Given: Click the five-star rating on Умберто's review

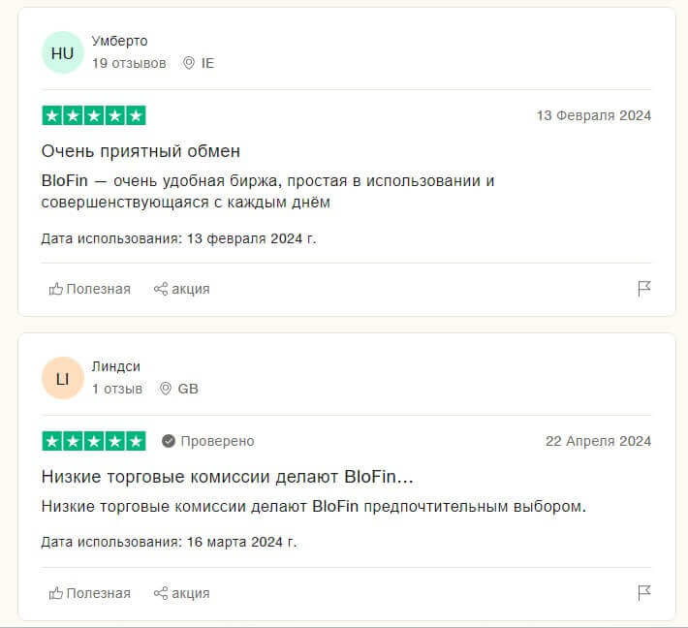Looking at the screenshot, I should 94,115.
